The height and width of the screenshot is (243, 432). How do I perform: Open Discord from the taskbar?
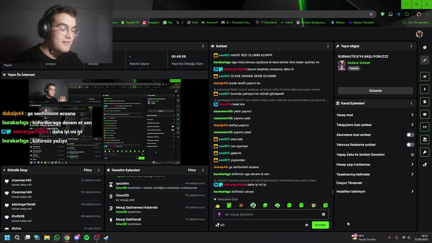coord(77,238)
